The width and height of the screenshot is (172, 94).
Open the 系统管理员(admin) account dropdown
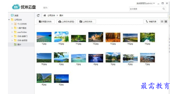146,3
